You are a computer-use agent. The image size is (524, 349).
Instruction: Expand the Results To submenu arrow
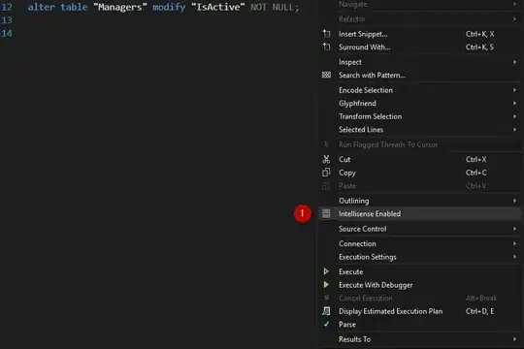[514, 339]
